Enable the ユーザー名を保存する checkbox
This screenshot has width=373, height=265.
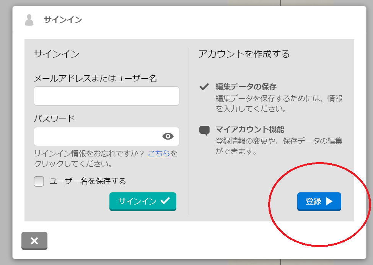click(x=39, y=181)
